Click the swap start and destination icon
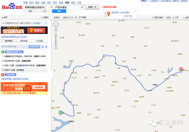This screenshot has width=189, height=132. click(x=52, y=7)
